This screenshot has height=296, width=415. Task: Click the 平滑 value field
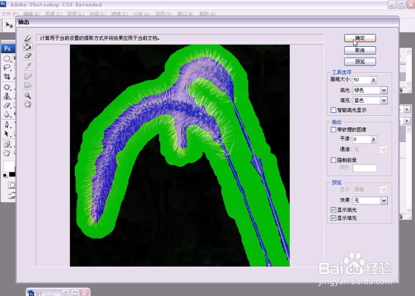click(361, 139)
